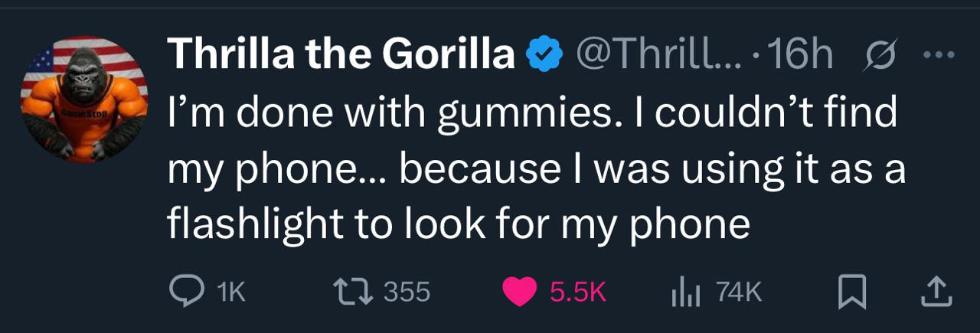The height and width of the screenshot is (333, 980).
Task: Click the 74K views count
Action: (x=739, y=292)
